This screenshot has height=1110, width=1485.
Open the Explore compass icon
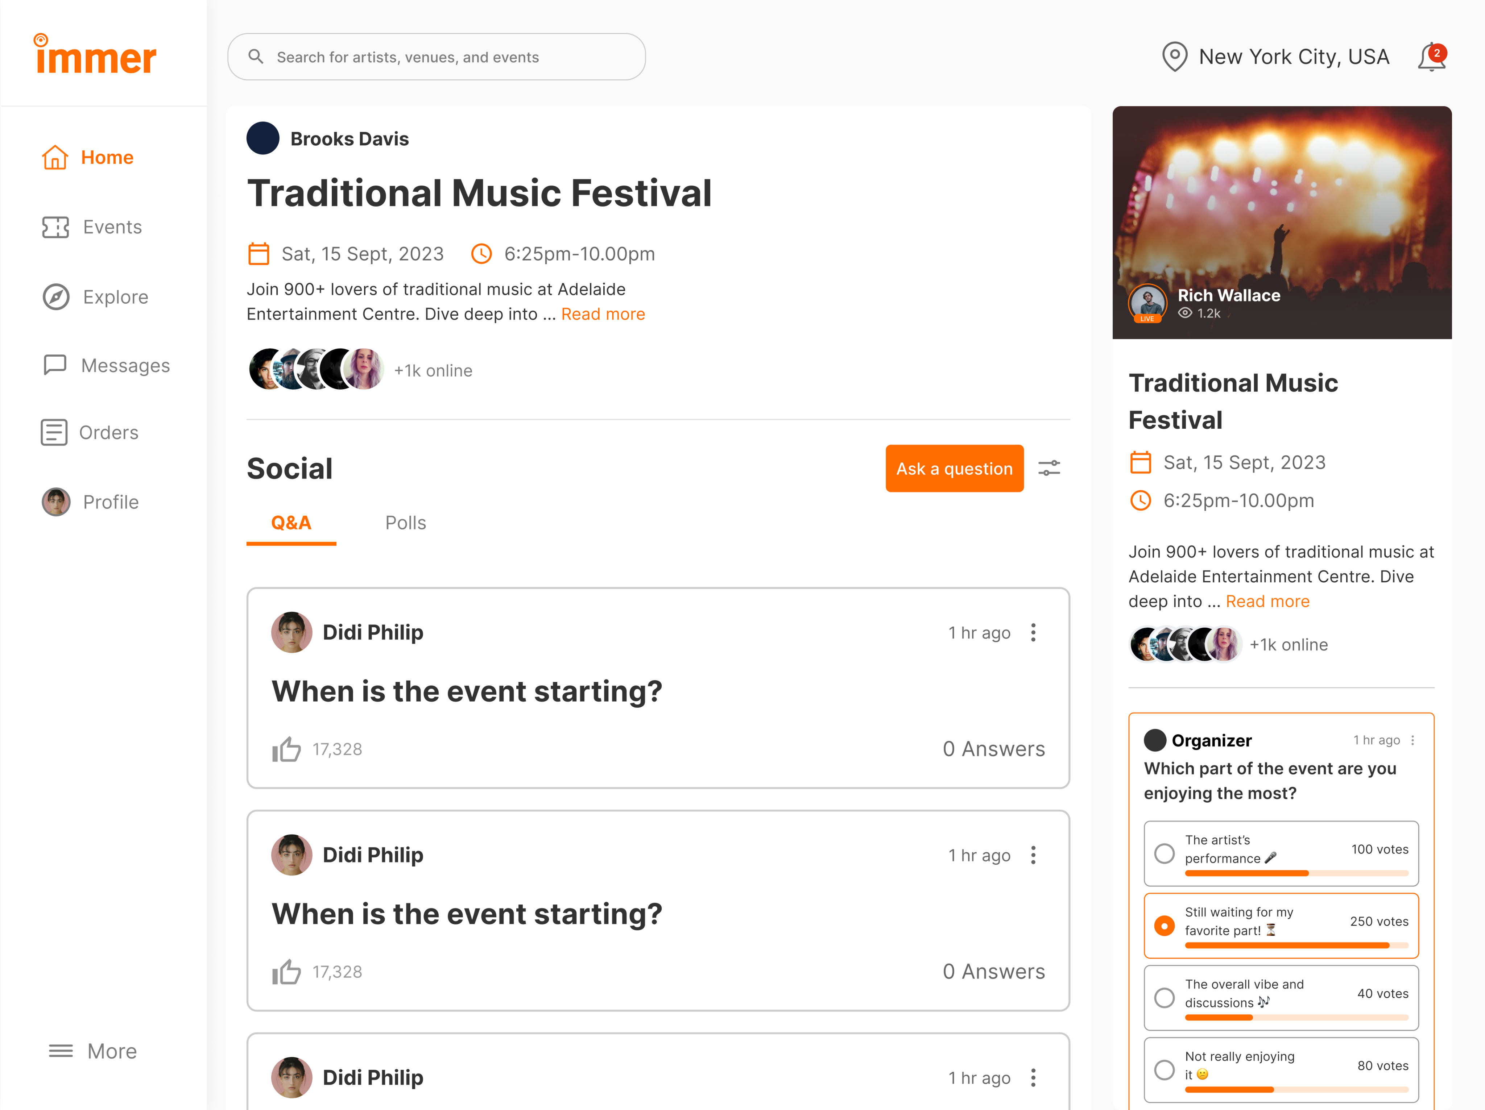[56, 297]
